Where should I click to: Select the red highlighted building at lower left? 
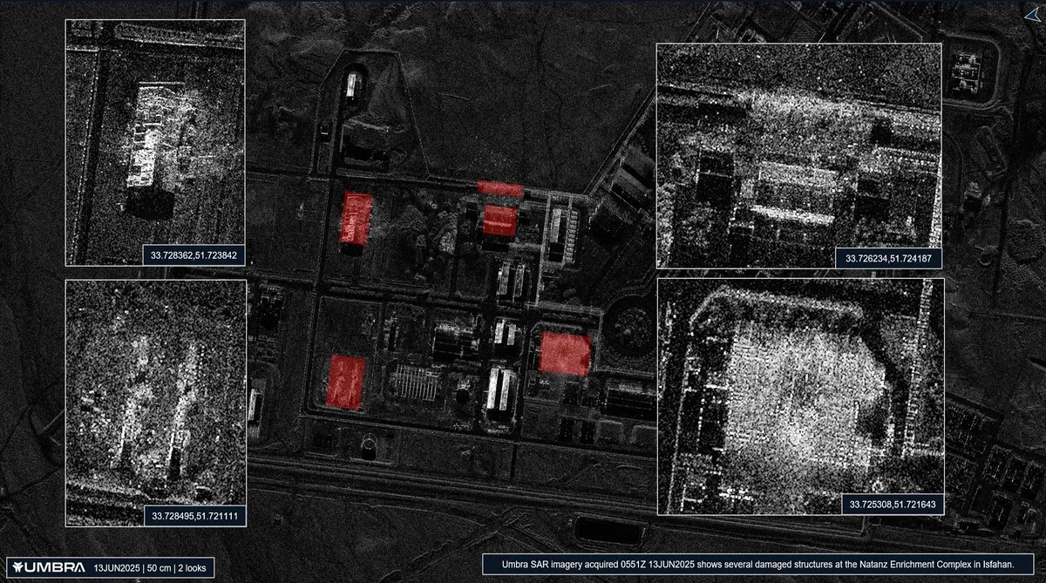[x=345, y=382]
